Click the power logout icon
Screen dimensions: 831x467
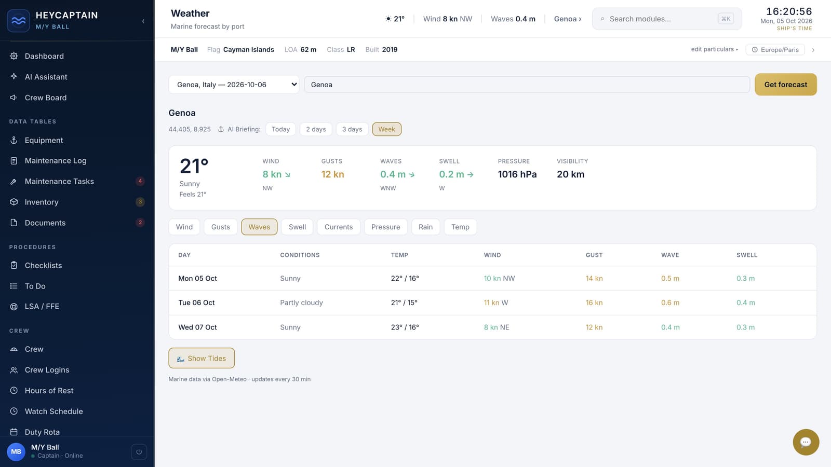[x=139, y=452]
